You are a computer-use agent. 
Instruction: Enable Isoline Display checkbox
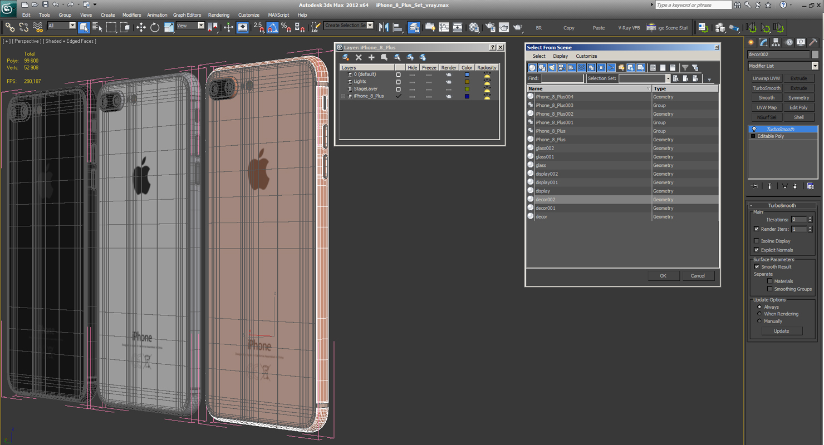[x=756, y=241]
